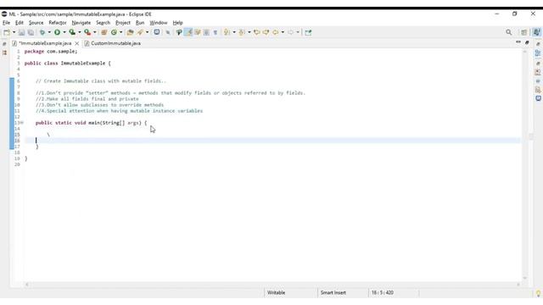Save the file with the Save icon

click(21, 32)
